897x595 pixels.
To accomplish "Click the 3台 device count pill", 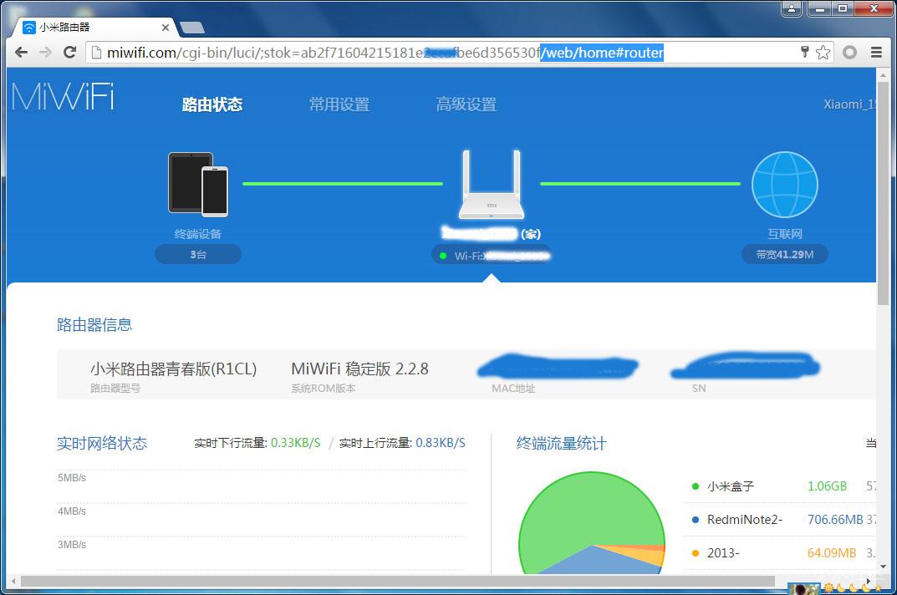I will click(x=198, y=254).
